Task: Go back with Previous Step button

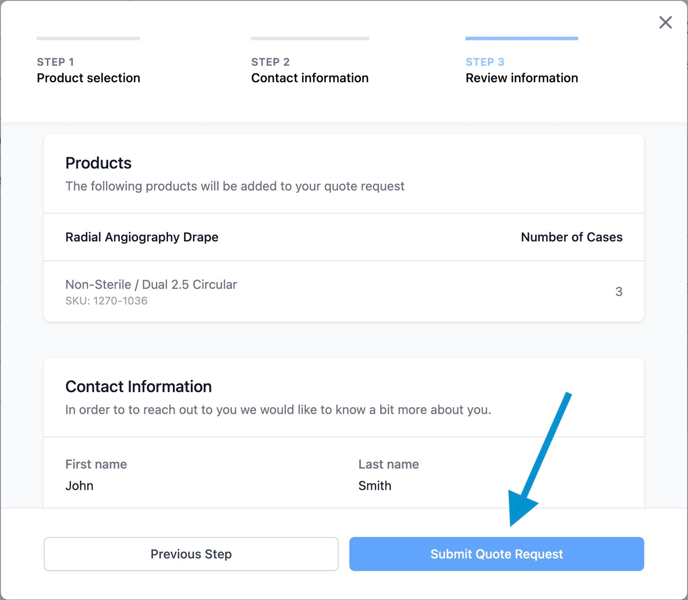Action: click(191, 554)
